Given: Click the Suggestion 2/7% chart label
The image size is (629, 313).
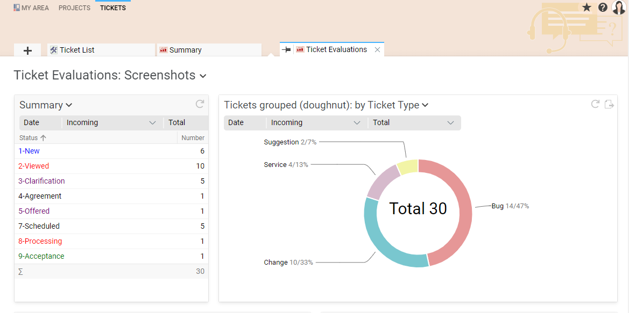Looking at the screenshot, I should [291, 142].
